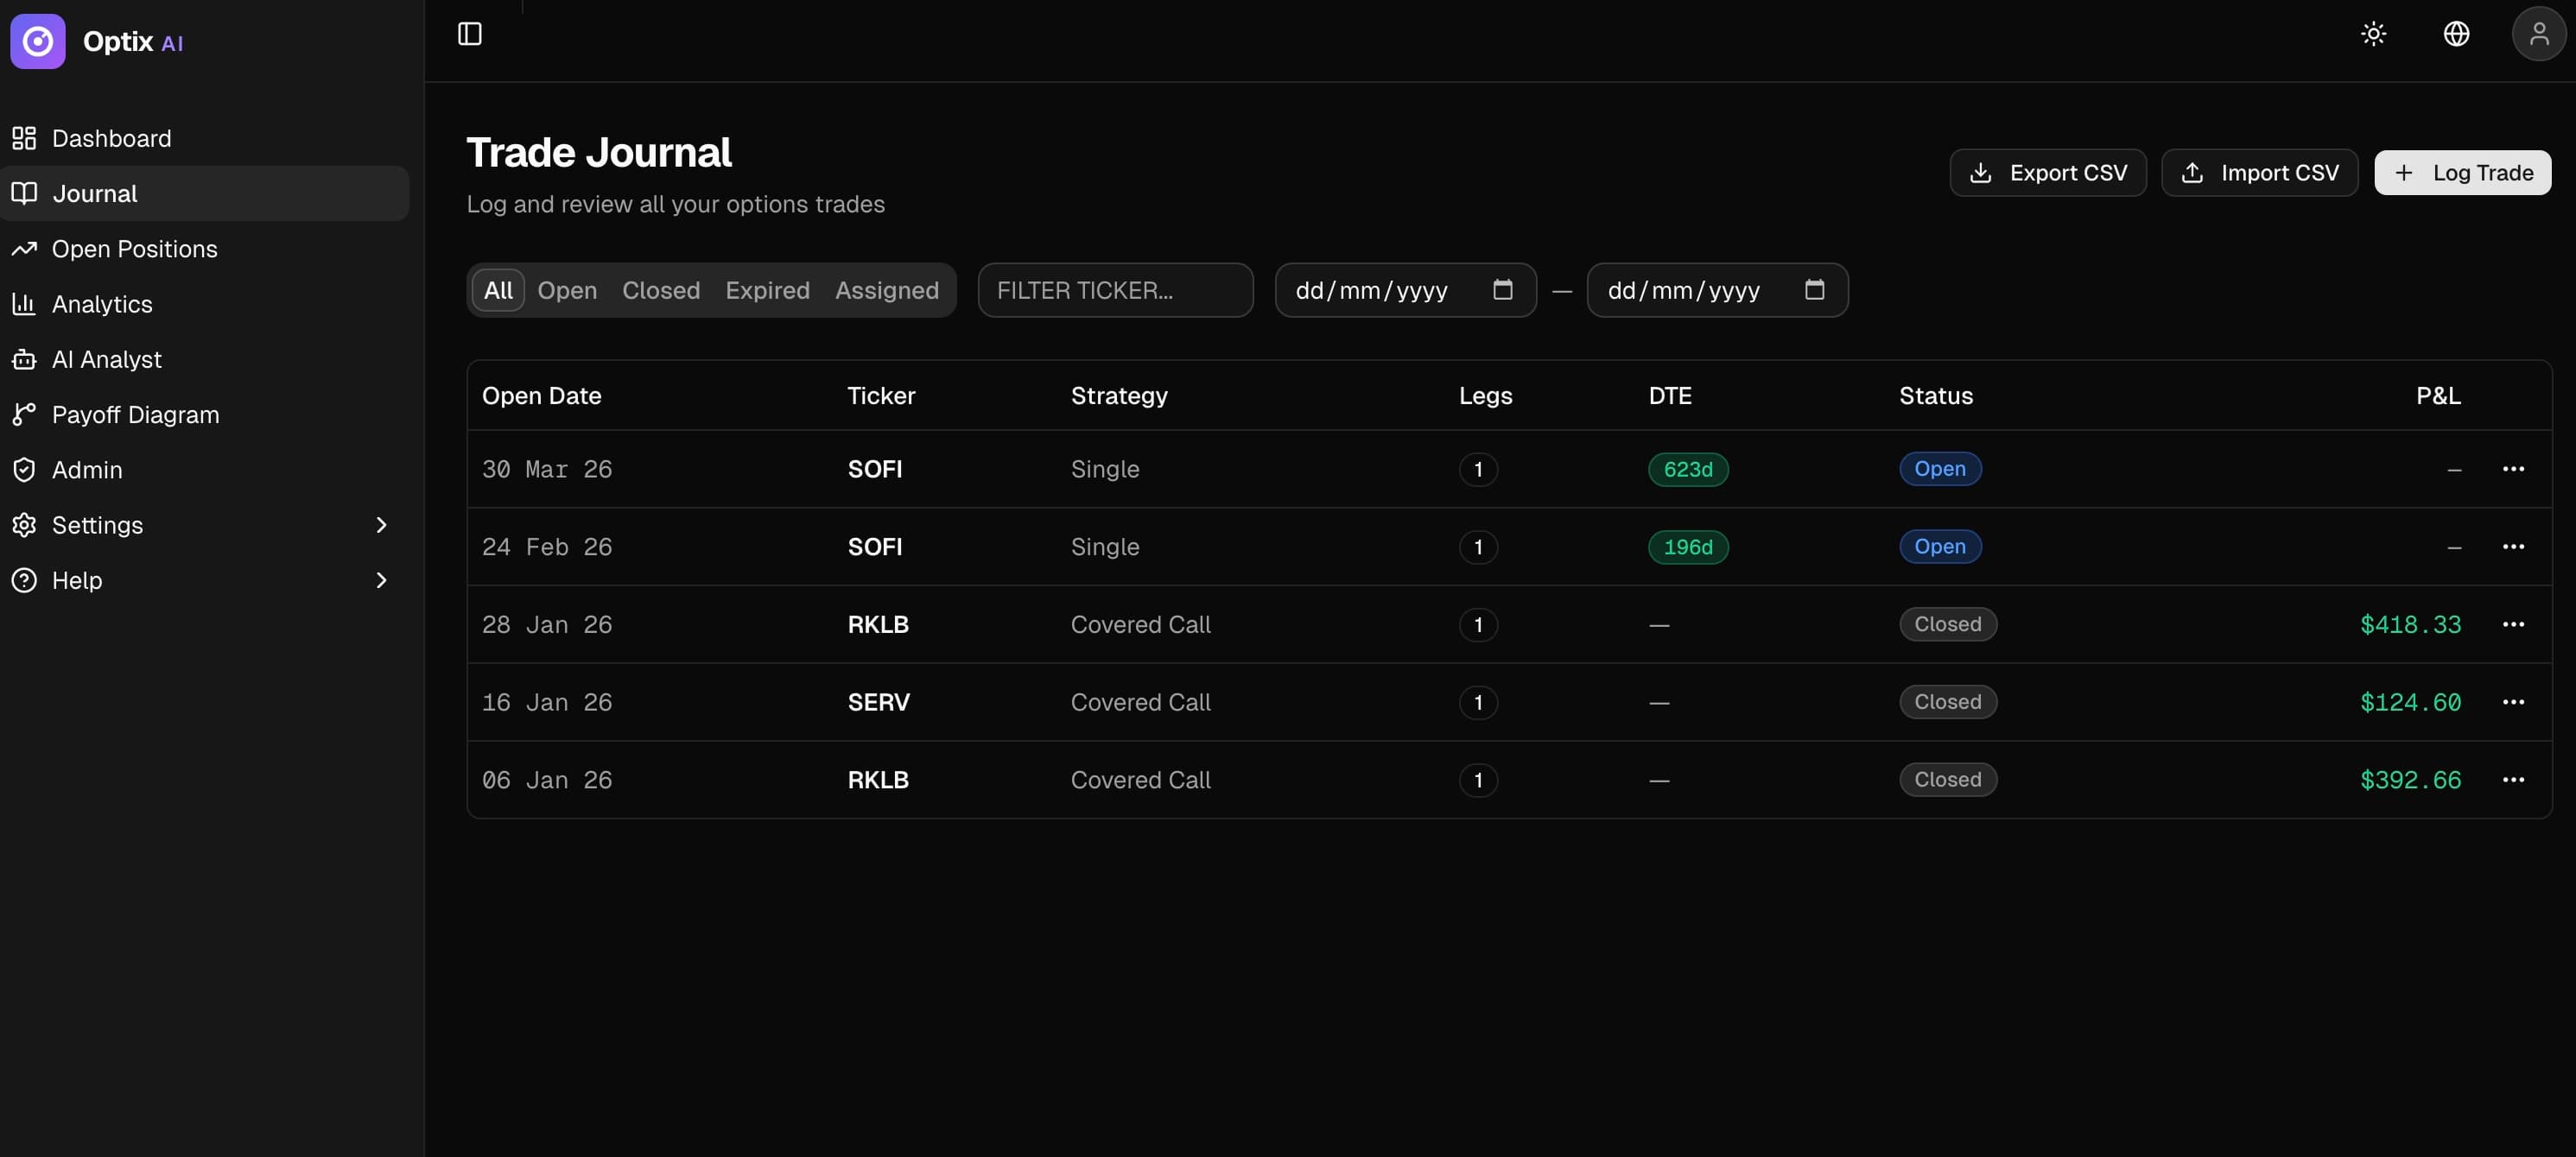The image size is (2576, 1157).
Task: Select the Assigned filter option
Action: pyautogui.click(x=886, y=290)
